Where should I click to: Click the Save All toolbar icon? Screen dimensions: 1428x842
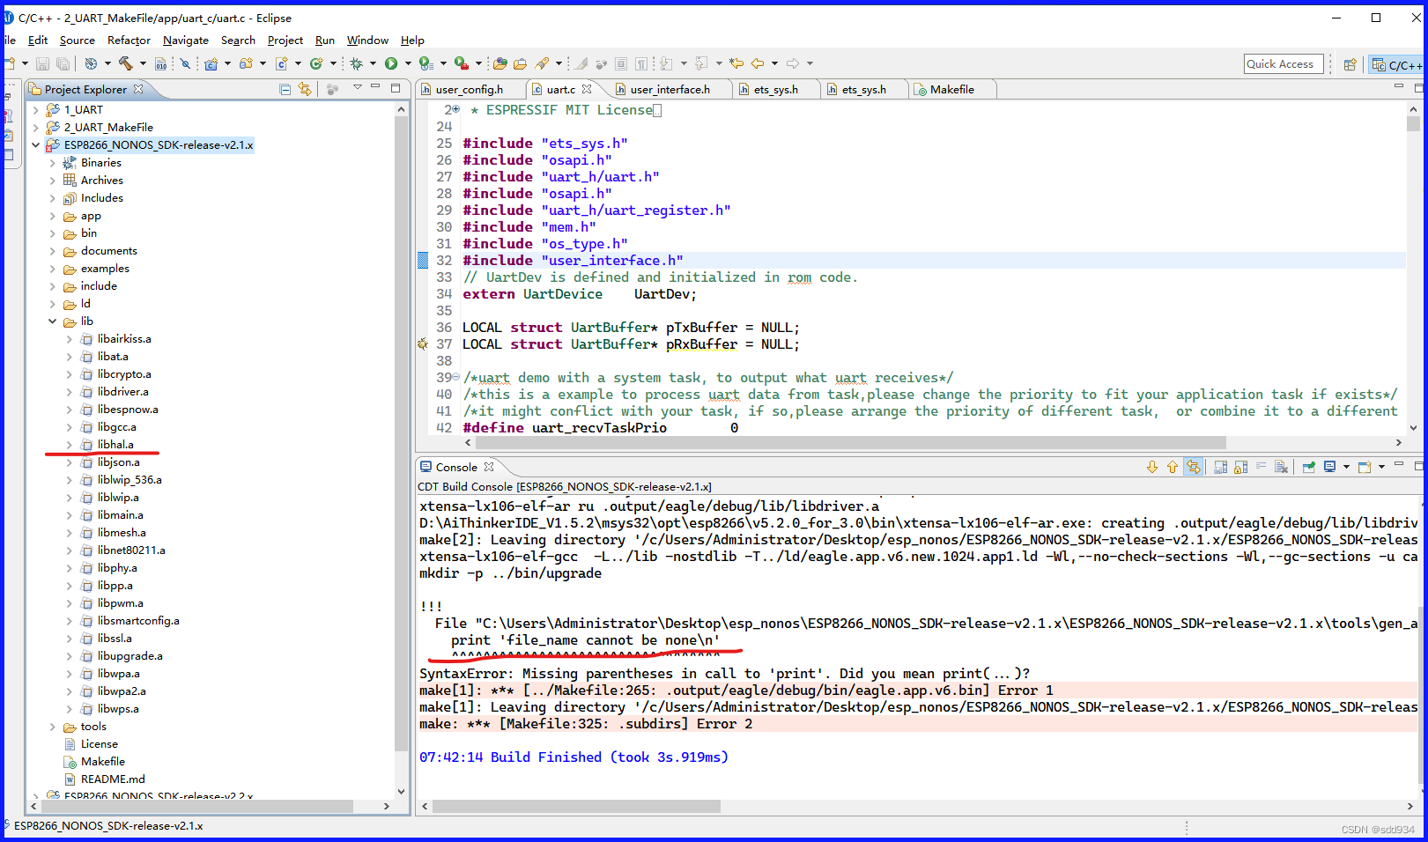coord(63,63)
